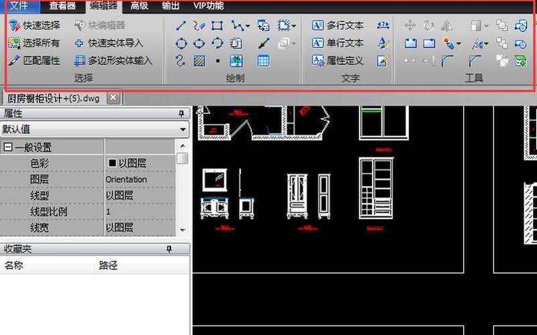Click the 多行文本 button
This screenshot has width=537, height=335.
coord(338,25)
